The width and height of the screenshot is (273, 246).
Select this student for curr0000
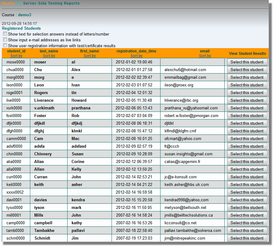click(x=247, y=177)
